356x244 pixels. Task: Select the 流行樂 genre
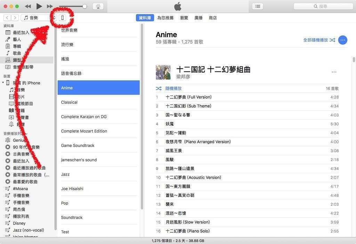point(98,44)
